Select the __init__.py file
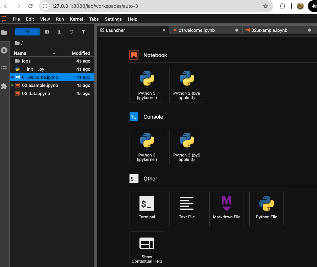 click(x=52, y=69)
